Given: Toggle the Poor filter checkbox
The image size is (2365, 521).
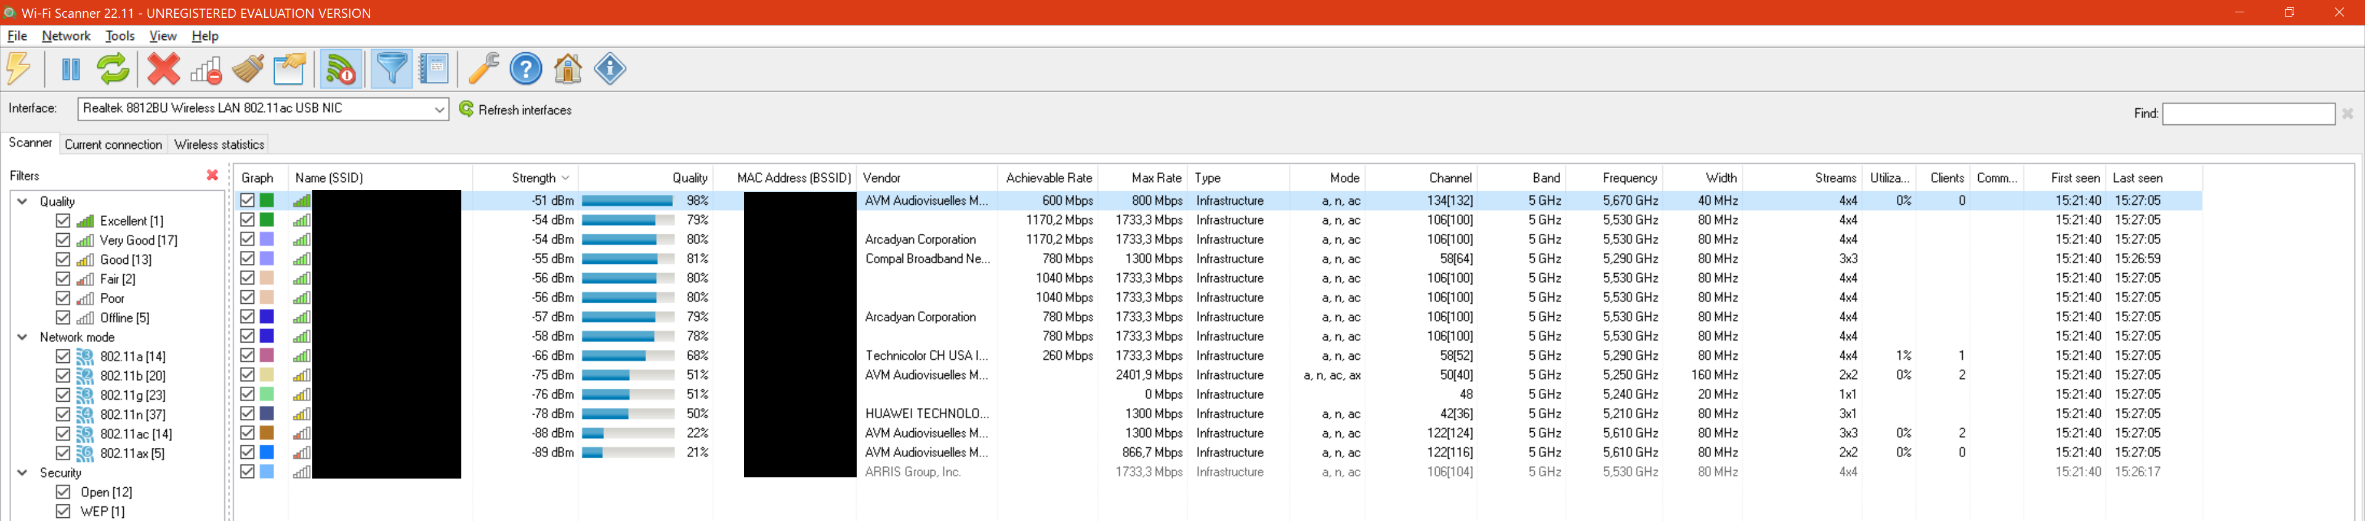Looking at the screenshot, I should tap(63, 298).
